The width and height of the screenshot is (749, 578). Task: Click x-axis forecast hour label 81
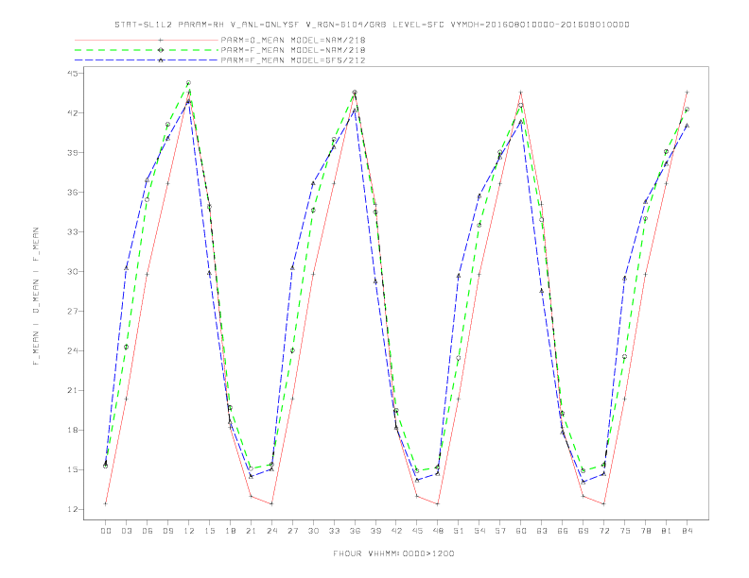coord(667,531)
